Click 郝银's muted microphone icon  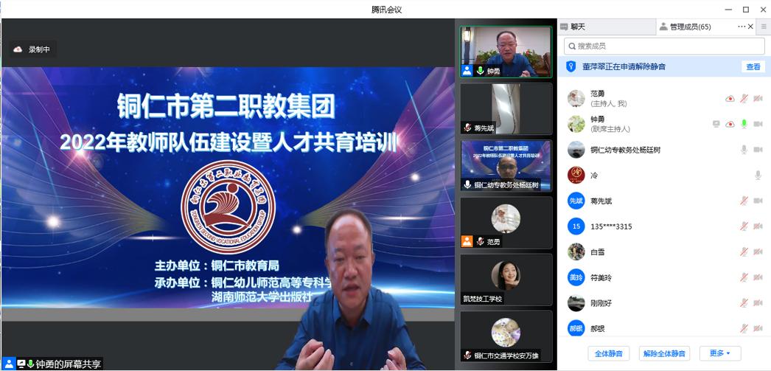(x=744, y=329)
